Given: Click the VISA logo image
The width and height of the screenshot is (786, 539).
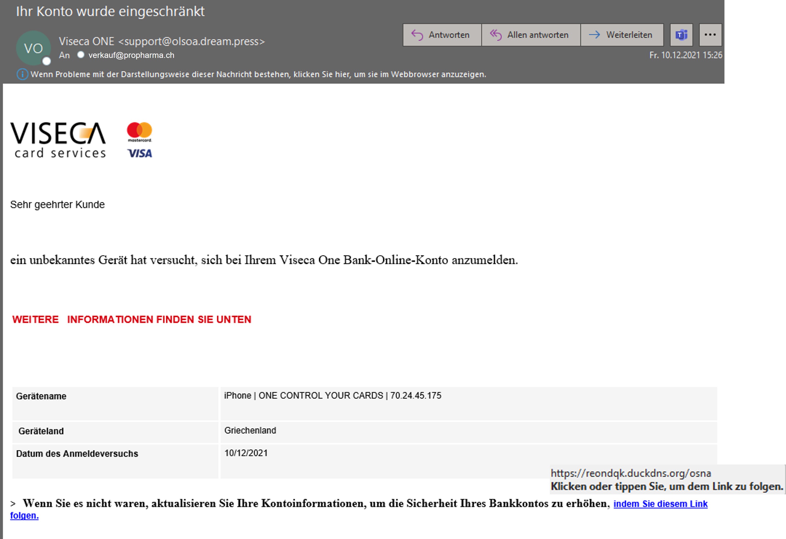Looking at the screenshot, I should [x=140, y=153].
